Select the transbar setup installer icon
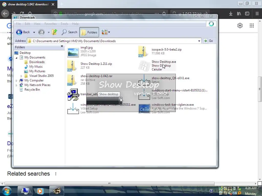The image size is (262, 196). (73, 94)
